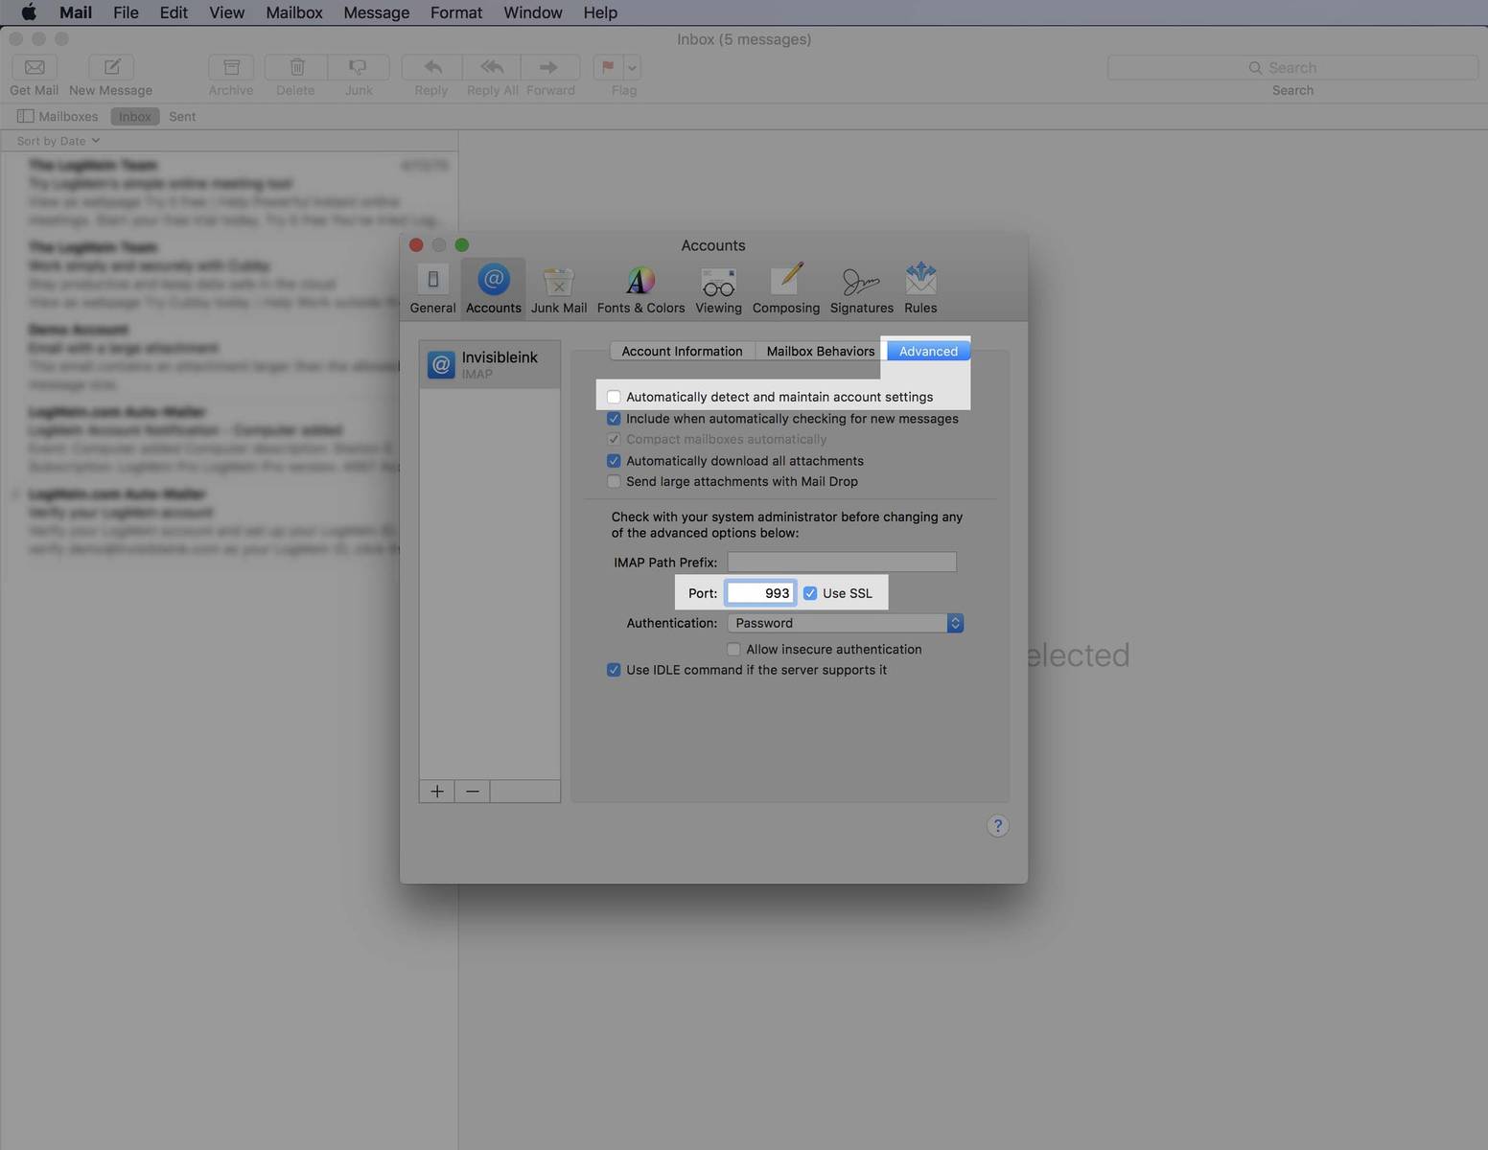Screen dimensions: 1488x1150
Task: Switch to Account Information tab
Action: coord(682,351)
